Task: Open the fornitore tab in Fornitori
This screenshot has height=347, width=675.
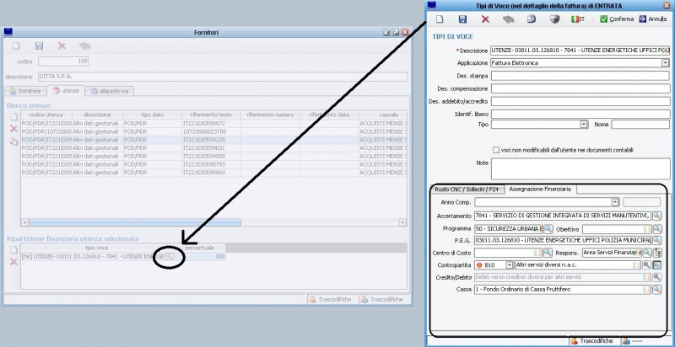Action: click(25, 91)
